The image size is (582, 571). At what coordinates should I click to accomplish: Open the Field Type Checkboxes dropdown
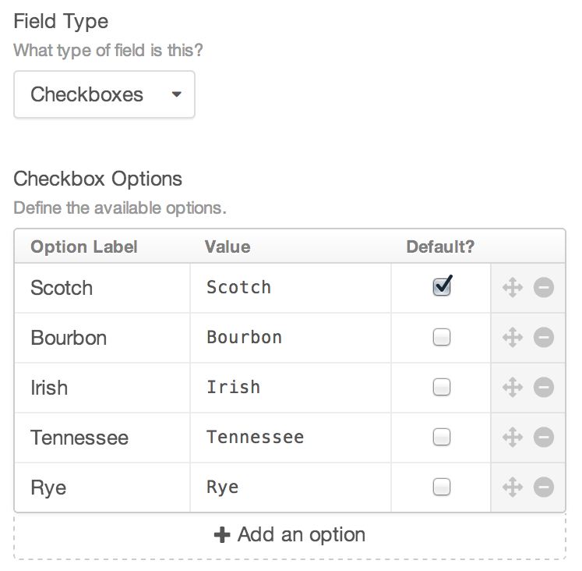coord(104,95)
